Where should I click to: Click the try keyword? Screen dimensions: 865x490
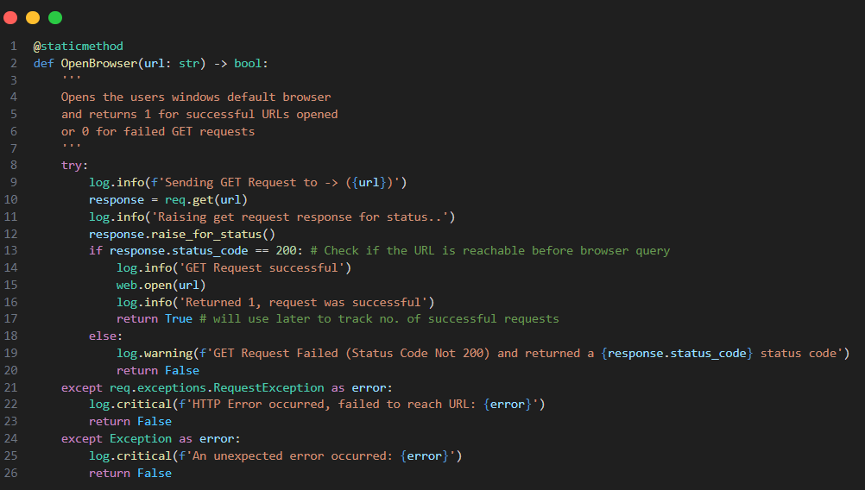(x=72, y=166)
